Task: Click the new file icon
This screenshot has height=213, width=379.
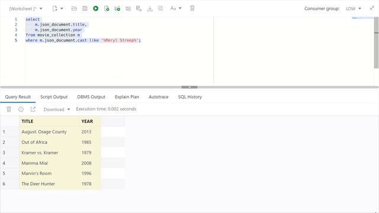Action: [55, 8]
